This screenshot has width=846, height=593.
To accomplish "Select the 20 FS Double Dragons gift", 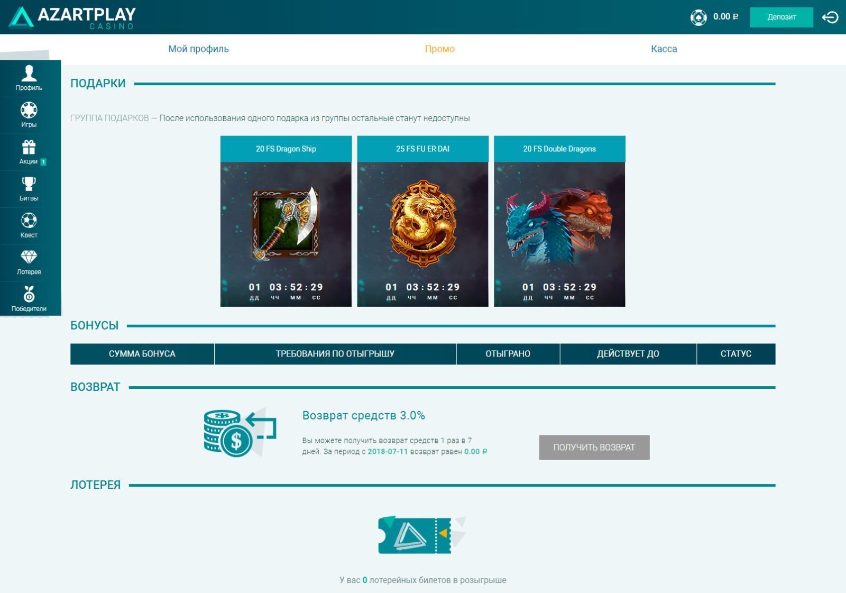I will point(559,221).
